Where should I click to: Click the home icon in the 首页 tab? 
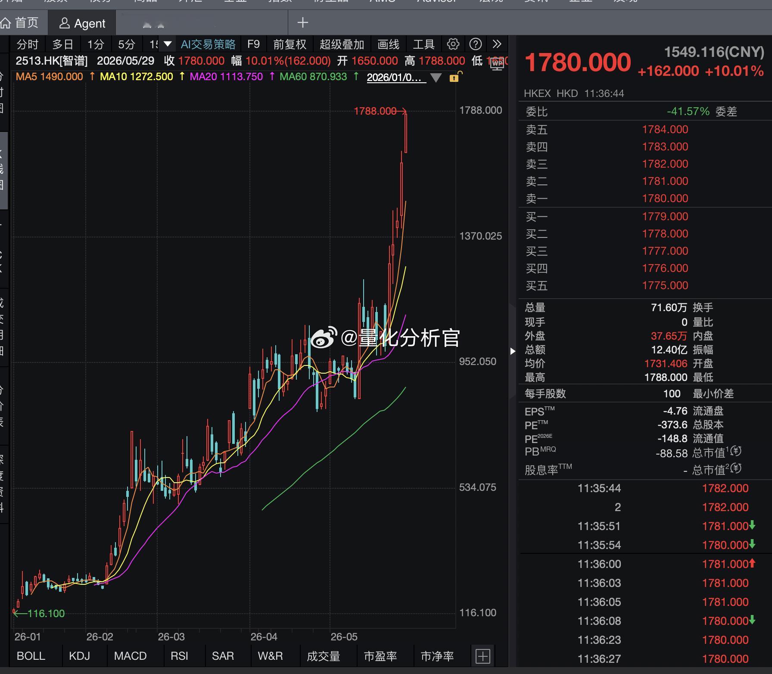pyautogui.click(x=6, y=23)
